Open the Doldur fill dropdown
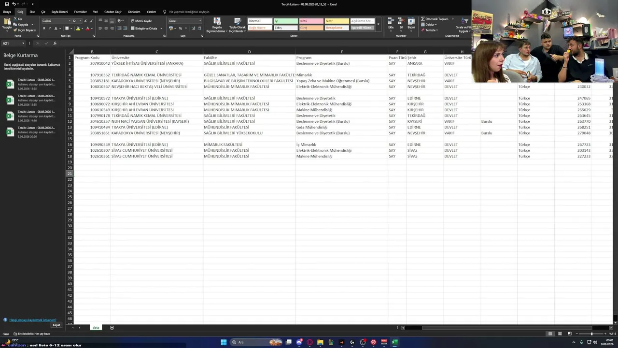This screenshot has height=348, width=618. point(429,25)
